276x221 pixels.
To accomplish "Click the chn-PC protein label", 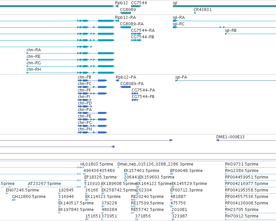I will pyautogui.click(x=85, y=84).
